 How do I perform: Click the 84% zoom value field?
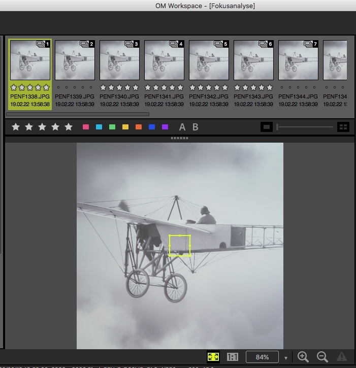click(x=262, y=357)
